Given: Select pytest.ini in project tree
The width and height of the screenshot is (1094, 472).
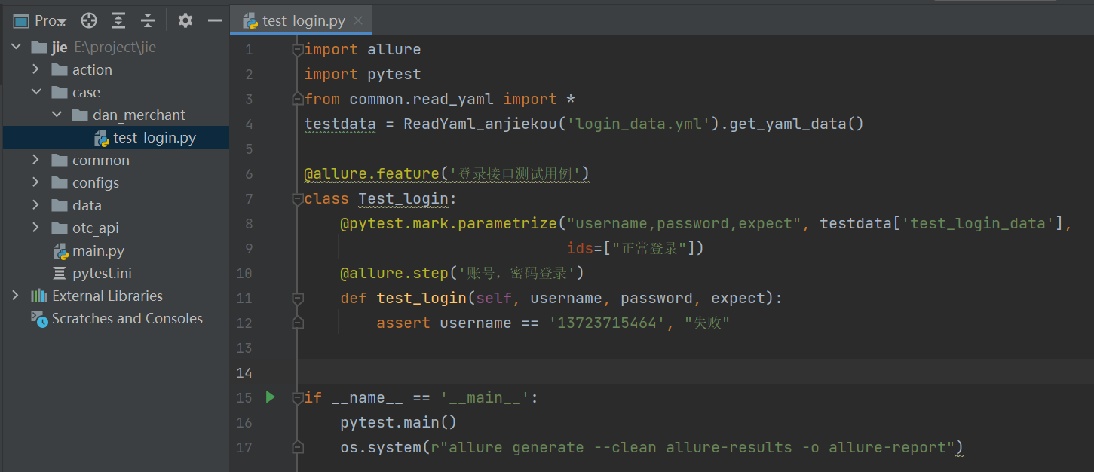Looking at the screenshot, I should (102, 273).
